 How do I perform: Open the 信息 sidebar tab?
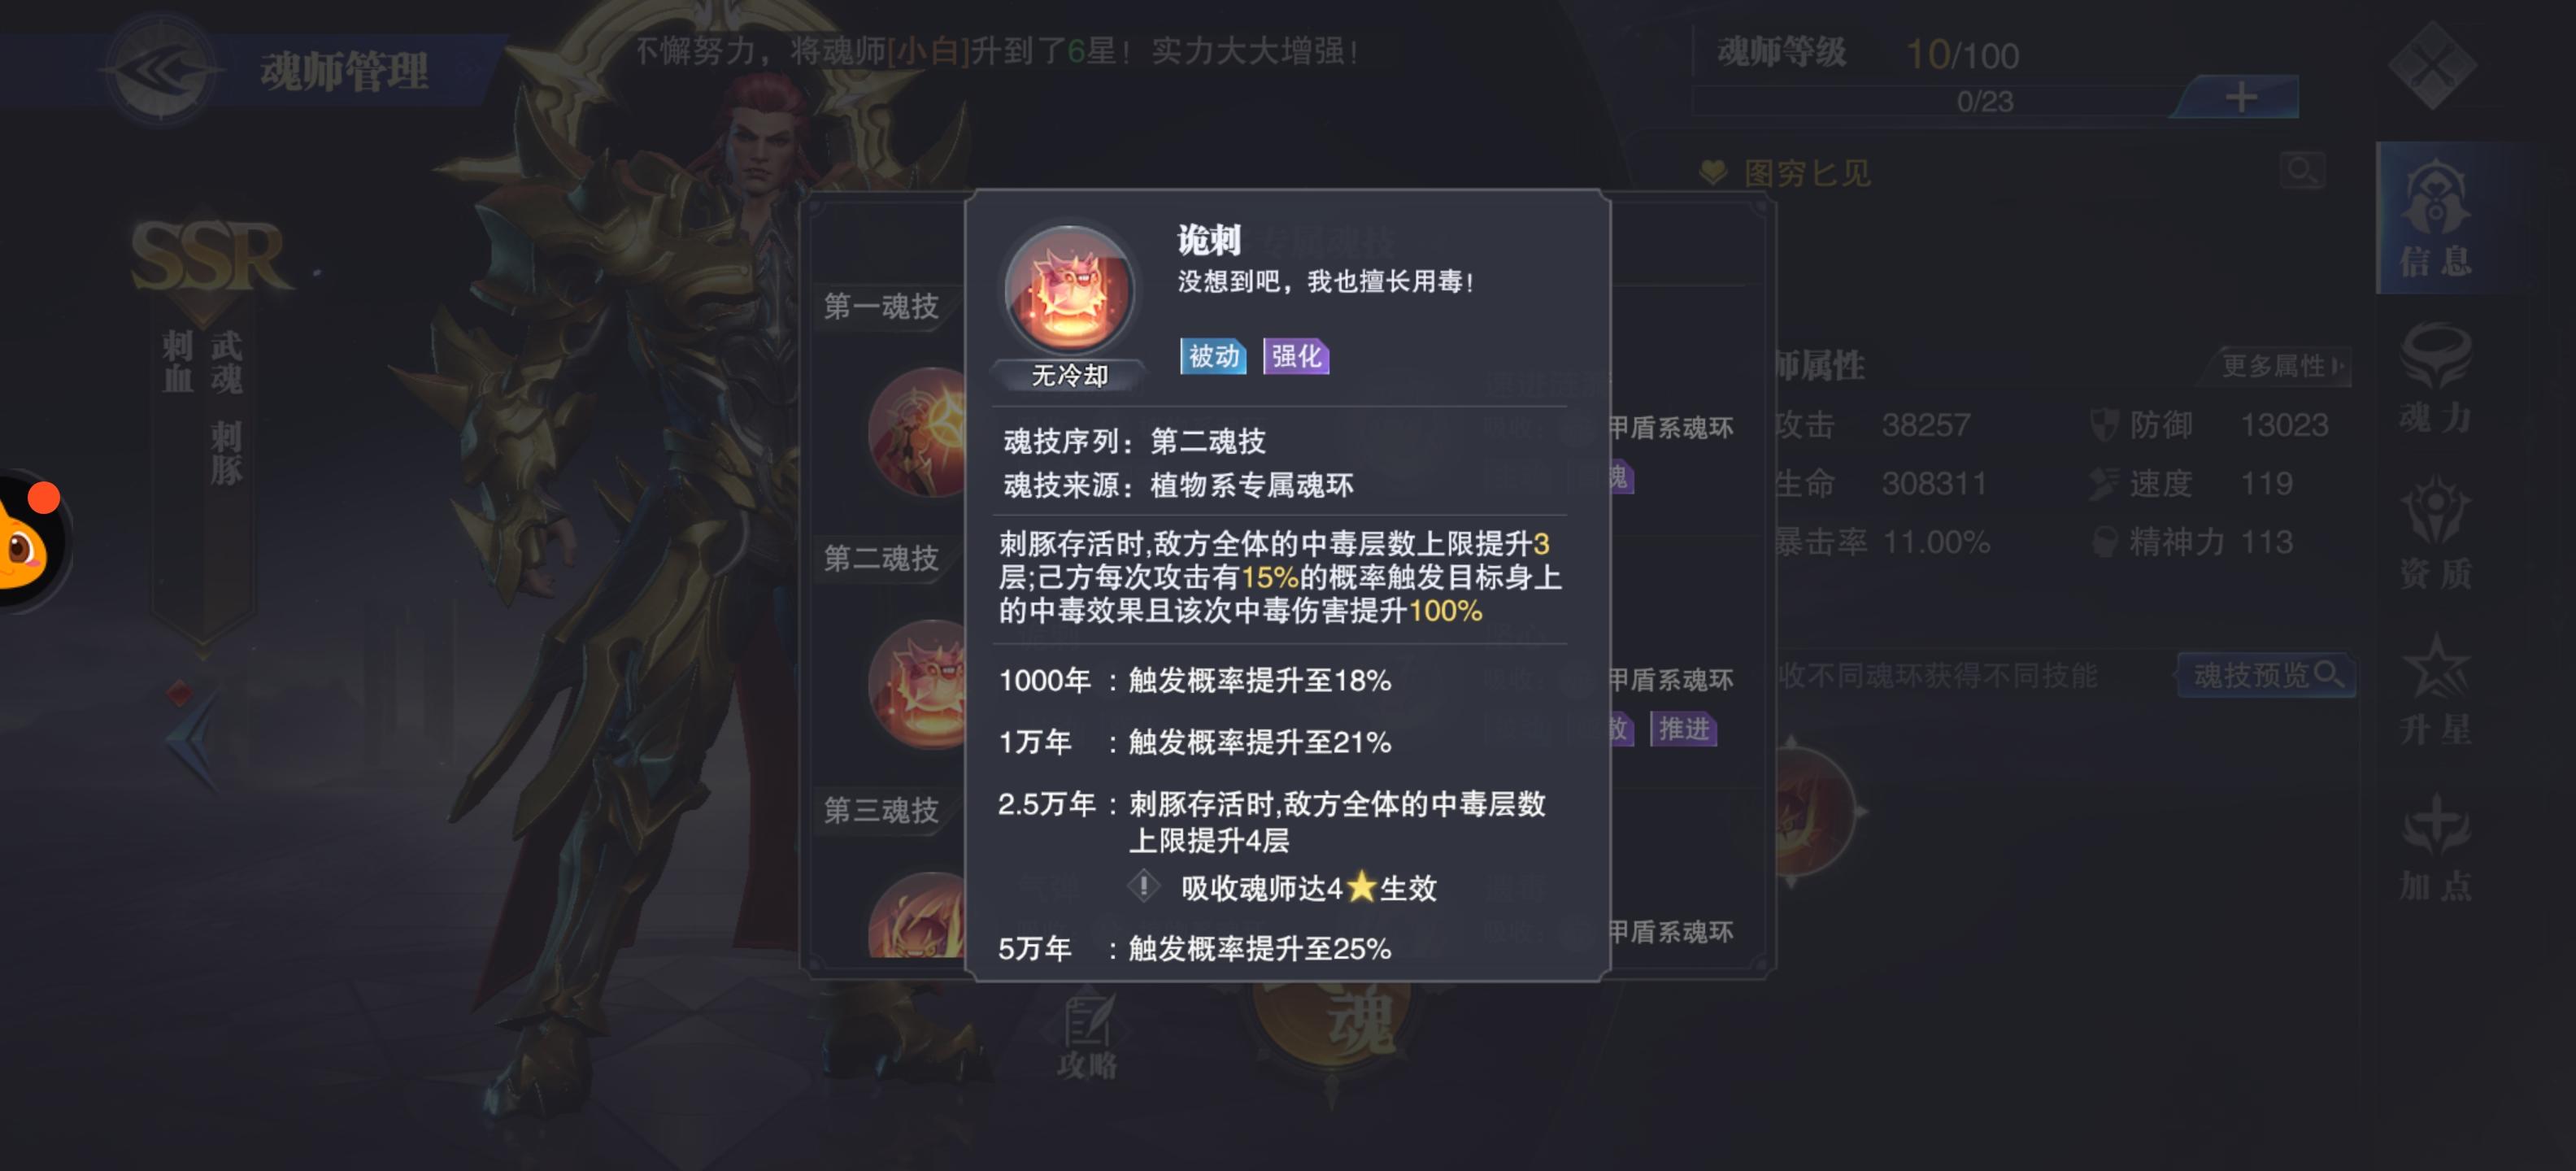coord(2436,217)
